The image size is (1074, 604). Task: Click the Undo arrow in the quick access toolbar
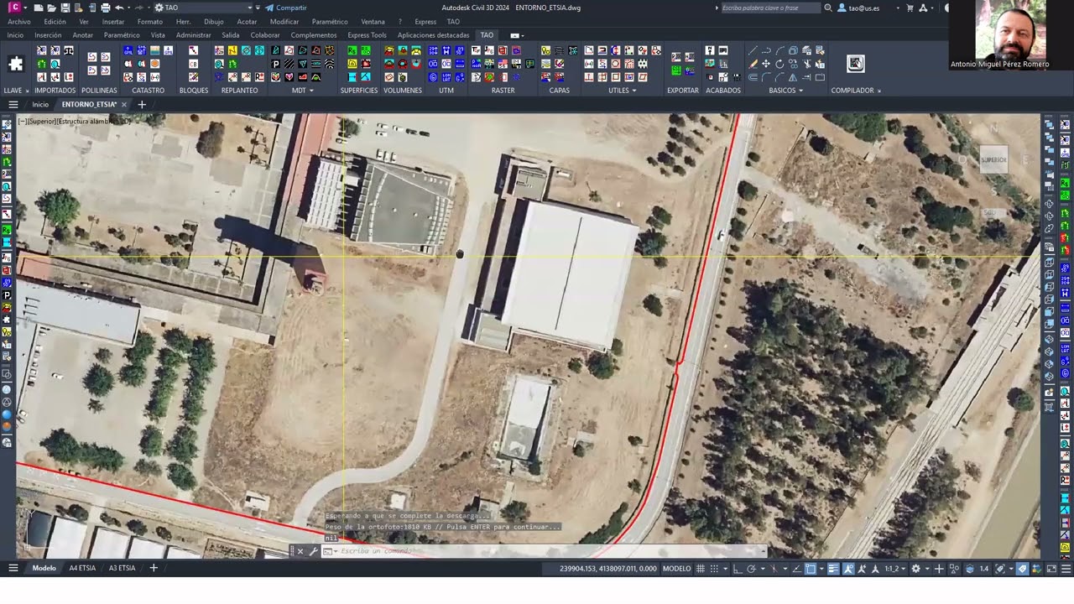(x=119, y=8)
